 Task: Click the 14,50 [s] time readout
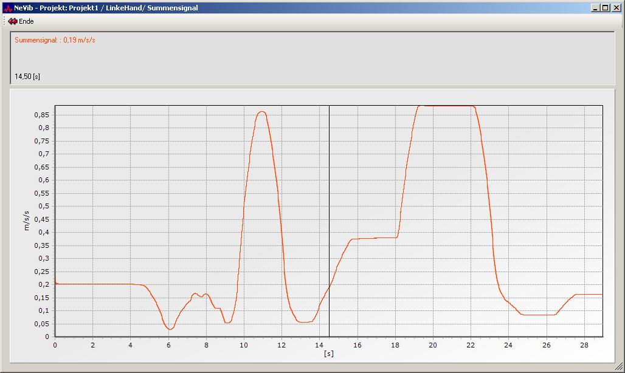[27, 77]
